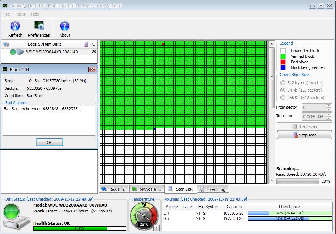Click the green Verified block swatch
The width and height of the screenshot is (336, 234).
tap(283, 56)
